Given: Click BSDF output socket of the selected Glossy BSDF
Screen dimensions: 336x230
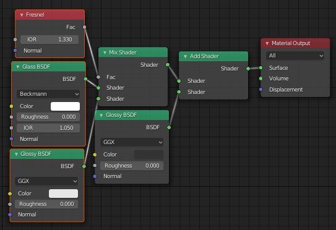Looking at the screenshot, I should point(84,166).
